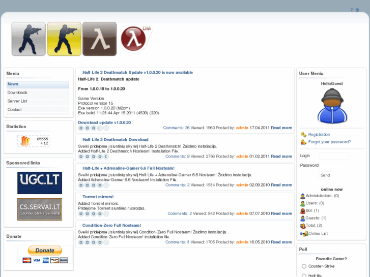
Task: Open the News menu item
Action: 38,84
